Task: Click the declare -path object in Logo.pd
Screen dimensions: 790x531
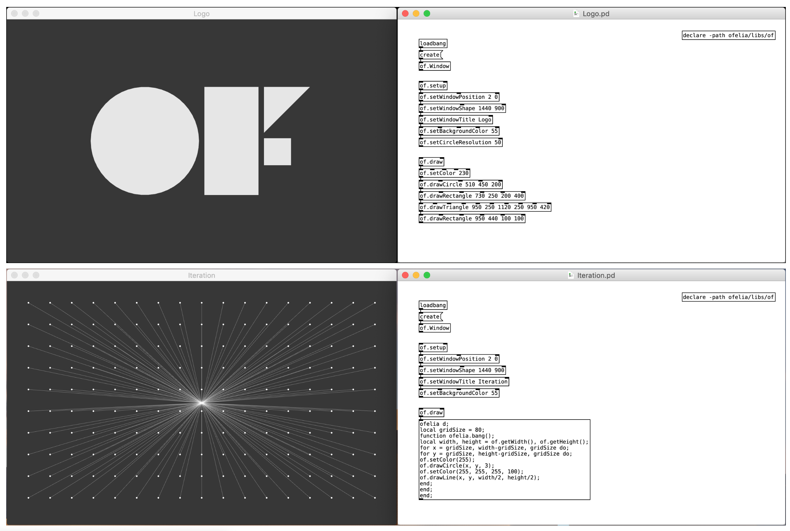Action: 729,35
